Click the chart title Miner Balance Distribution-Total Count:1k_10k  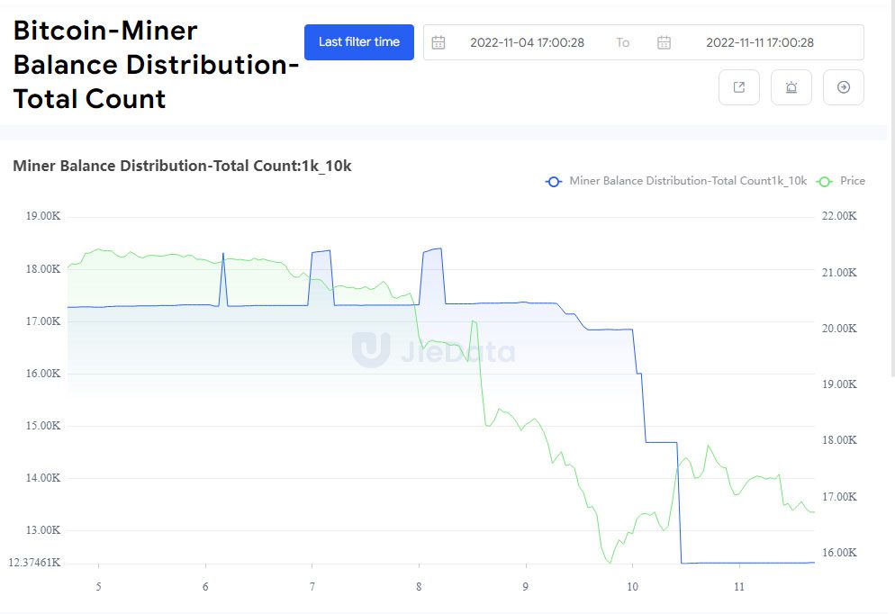[182, 166]
